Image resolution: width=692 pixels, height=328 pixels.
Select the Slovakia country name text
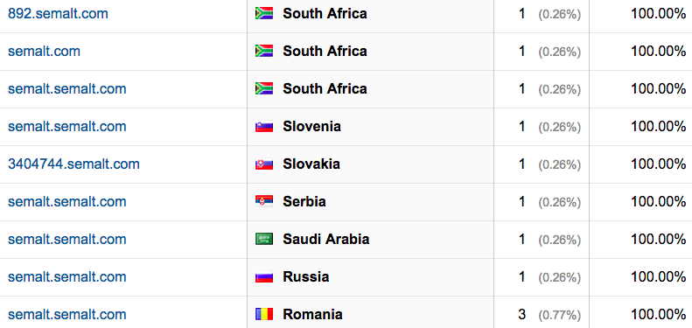pyautogui.click(x=311, y=164)
